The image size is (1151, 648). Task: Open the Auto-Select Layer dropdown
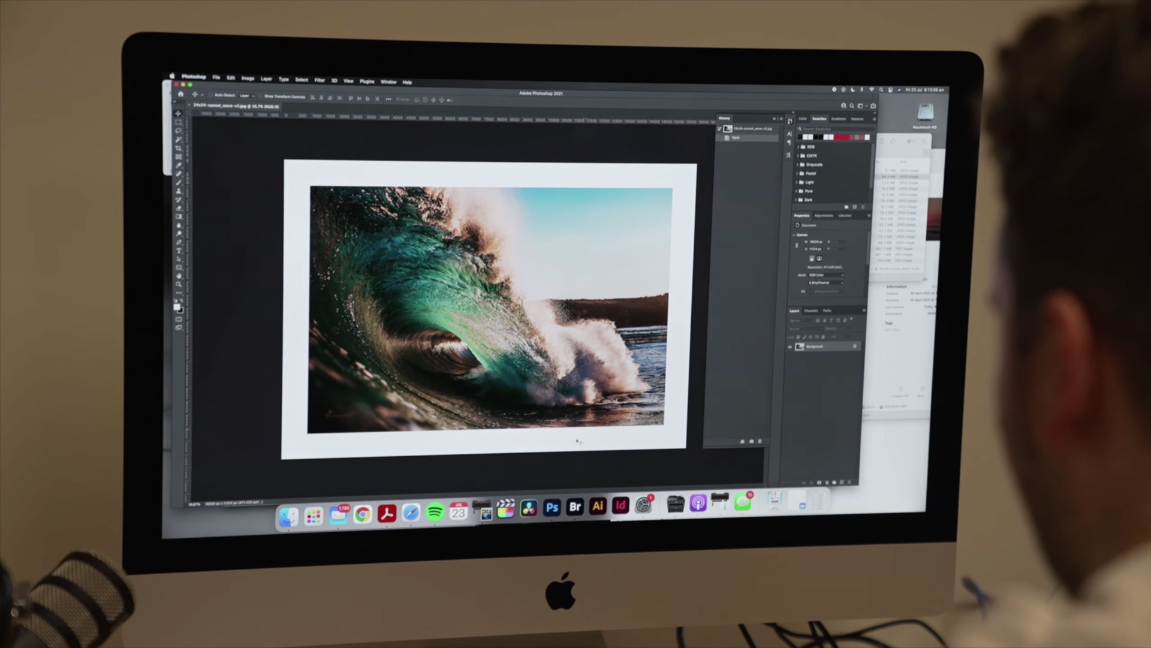pyautogui.click(x=247, y=95)
